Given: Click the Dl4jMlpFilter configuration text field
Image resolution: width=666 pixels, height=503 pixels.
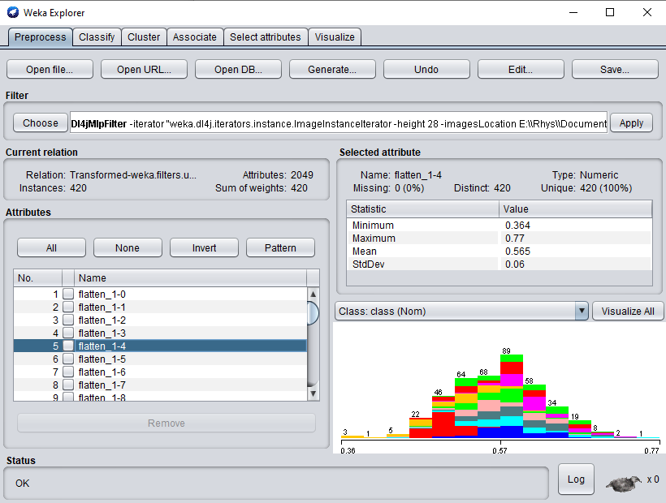Looking at the screenshot, I should coord(339,123).
